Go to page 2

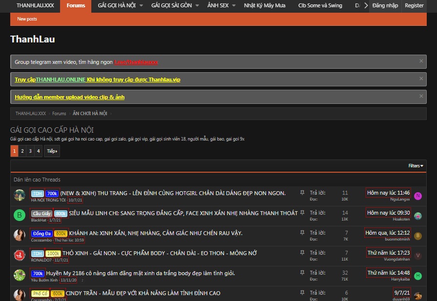(22, 151)
